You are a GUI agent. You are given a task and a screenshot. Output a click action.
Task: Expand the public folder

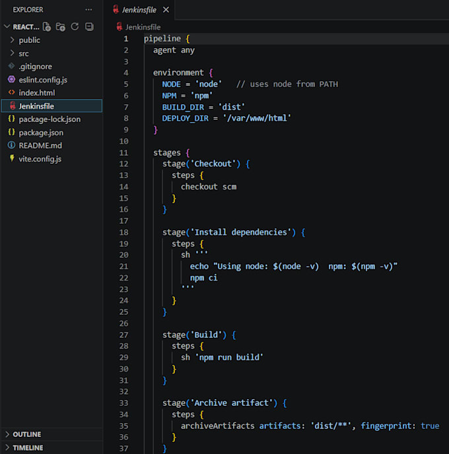12,40
